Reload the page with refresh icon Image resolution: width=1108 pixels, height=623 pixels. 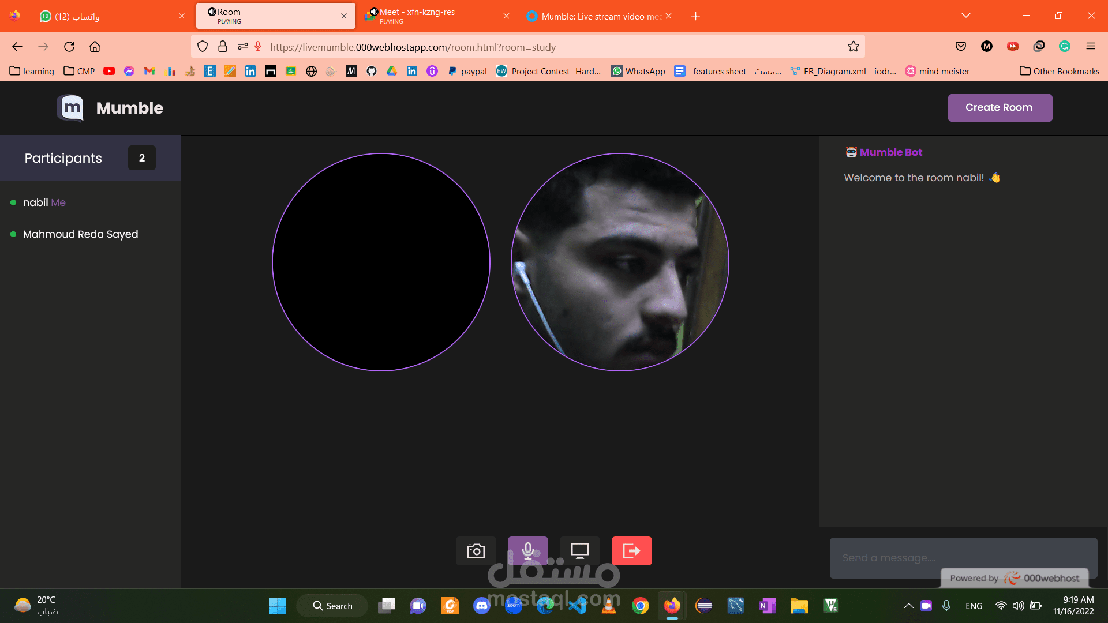point(69,47)
